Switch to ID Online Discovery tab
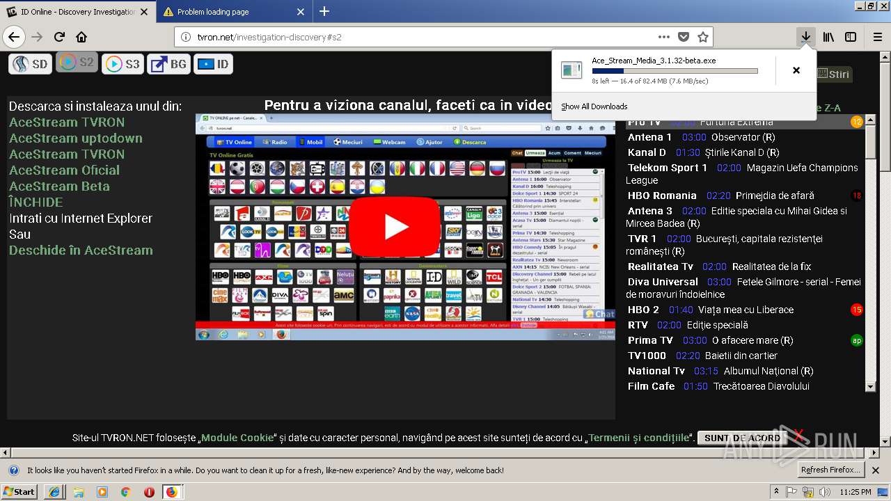This screenshot has width=891, height=501. point(78,12)
